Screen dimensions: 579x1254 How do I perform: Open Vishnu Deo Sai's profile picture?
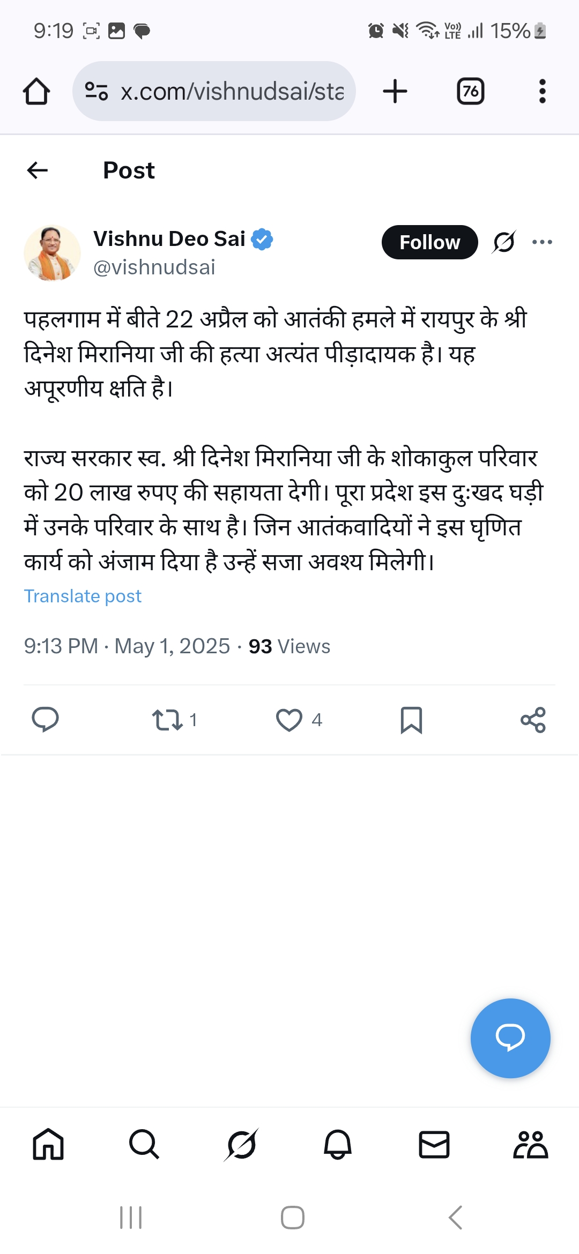pos(52,253)
